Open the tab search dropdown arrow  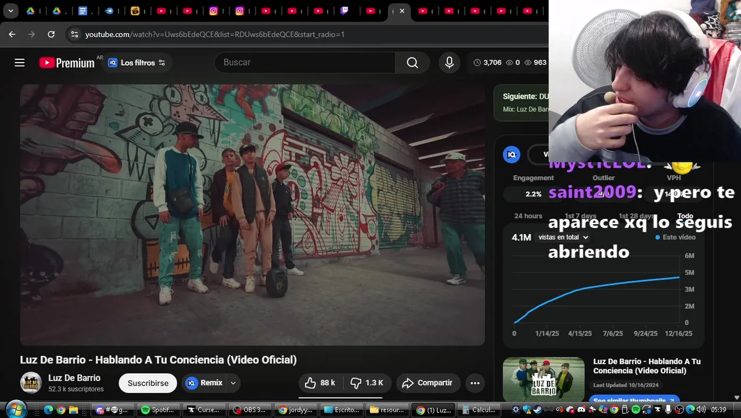10,11
